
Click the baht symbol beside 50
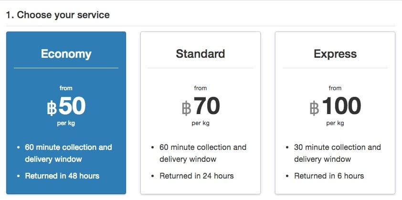52,109
